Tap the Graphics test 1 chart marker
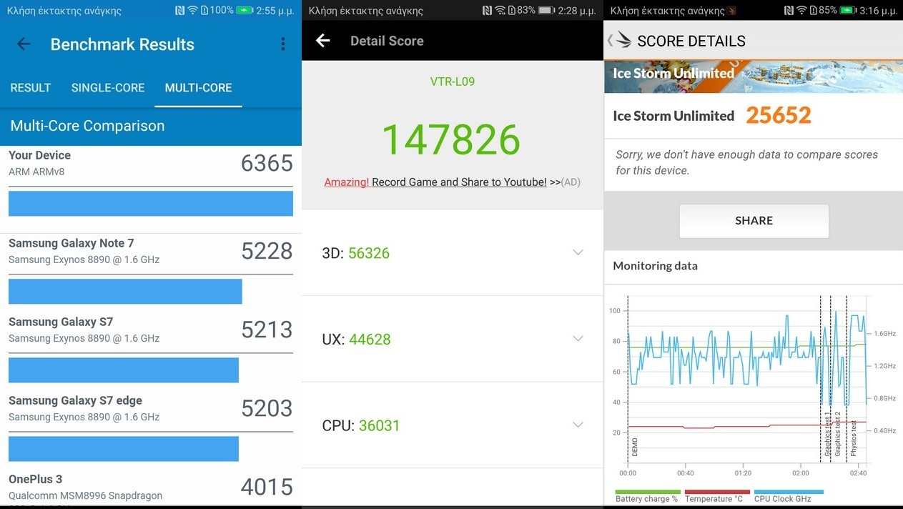Screen dimensions: 903x509 point(828,434)
